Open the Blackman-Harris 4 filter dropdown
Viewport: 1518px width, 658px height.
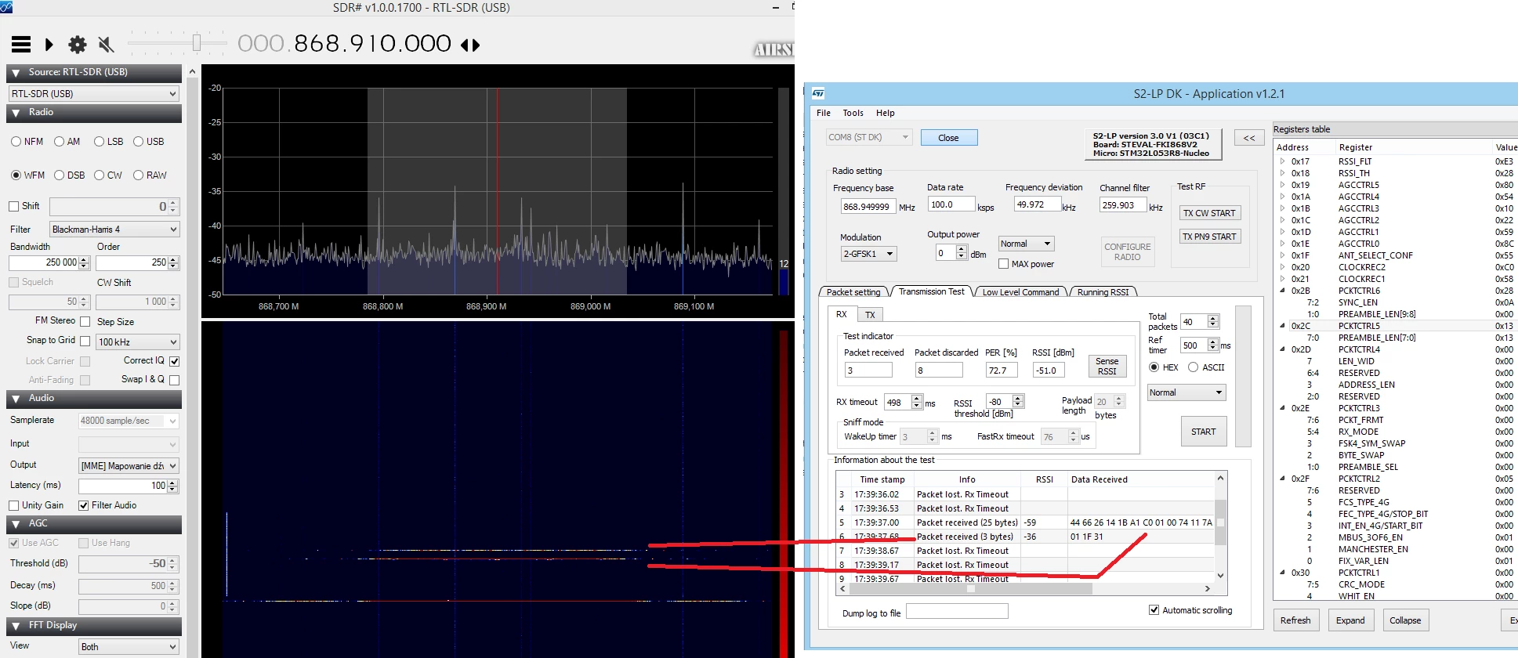[114, 230]
